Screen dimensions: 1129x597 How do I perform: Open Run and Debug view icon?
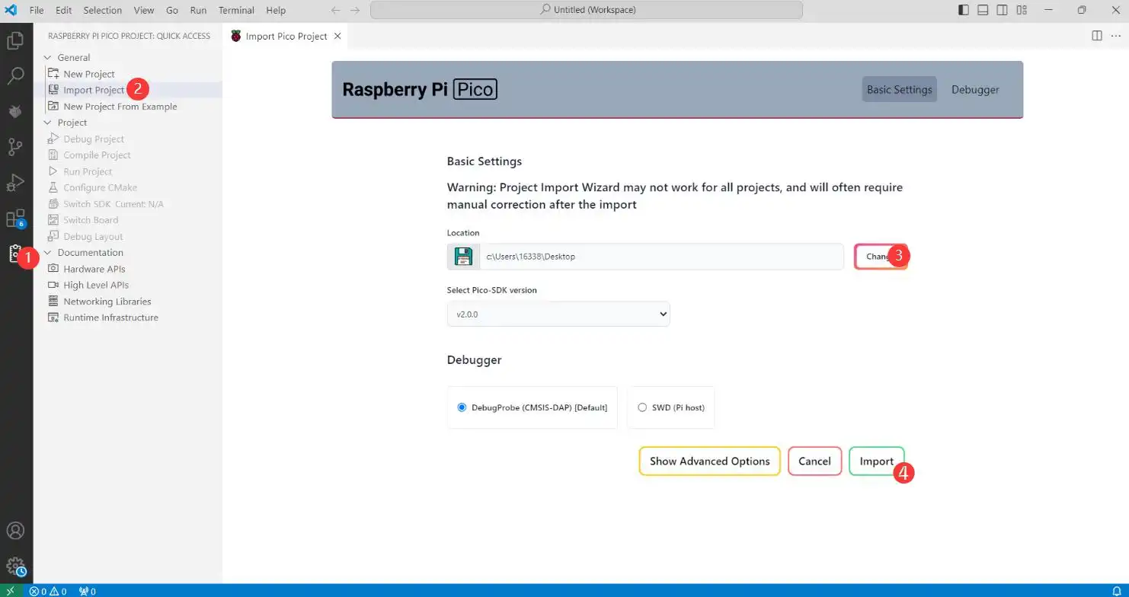(x=15, y=183)
